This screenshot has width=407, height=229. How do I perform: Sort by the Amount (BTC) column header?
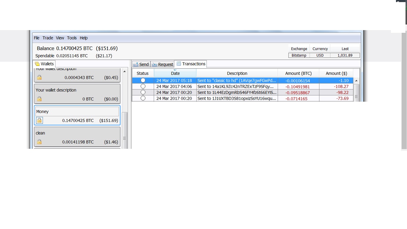coord(298,73)
